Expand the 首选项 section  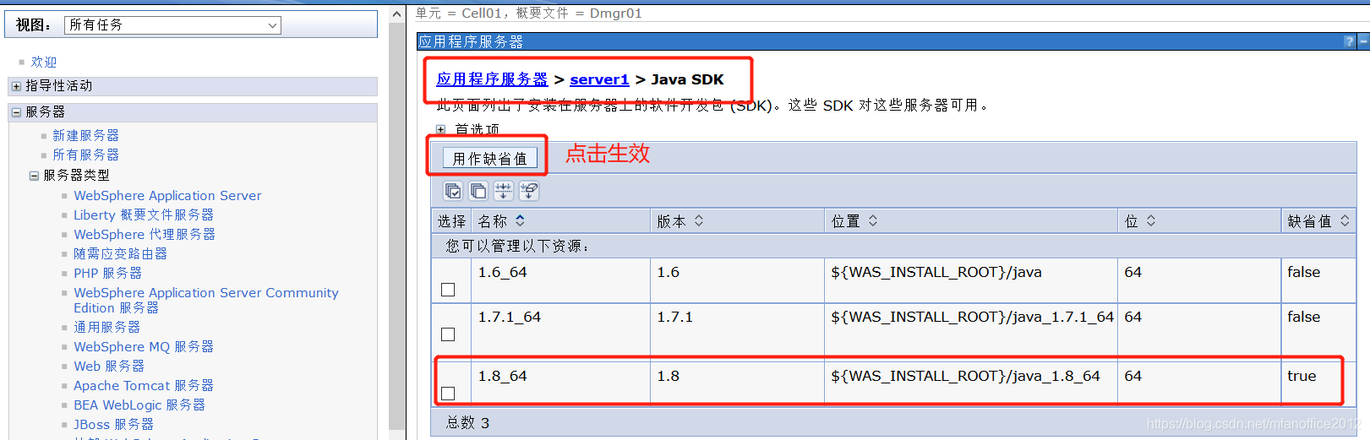click(x=440, y=129)
